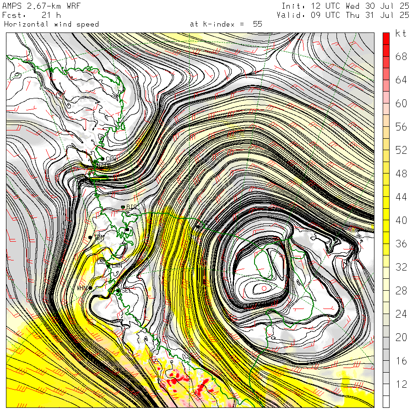Pick the white bottom segment of the color bar
This screenshot has width=412, height=412.
(386, 401)
